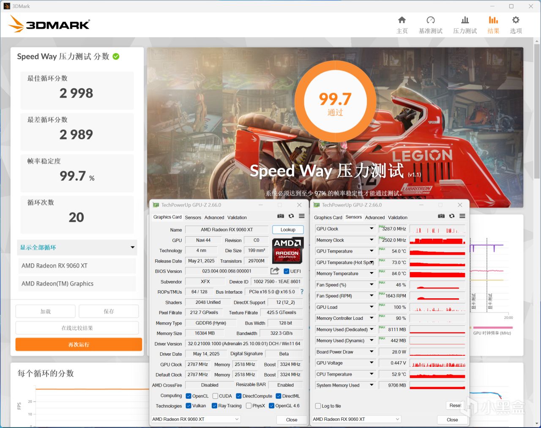The image size is (541, 428).
Task: Minimize the 3DMark window
Action: tap(492, 6)
